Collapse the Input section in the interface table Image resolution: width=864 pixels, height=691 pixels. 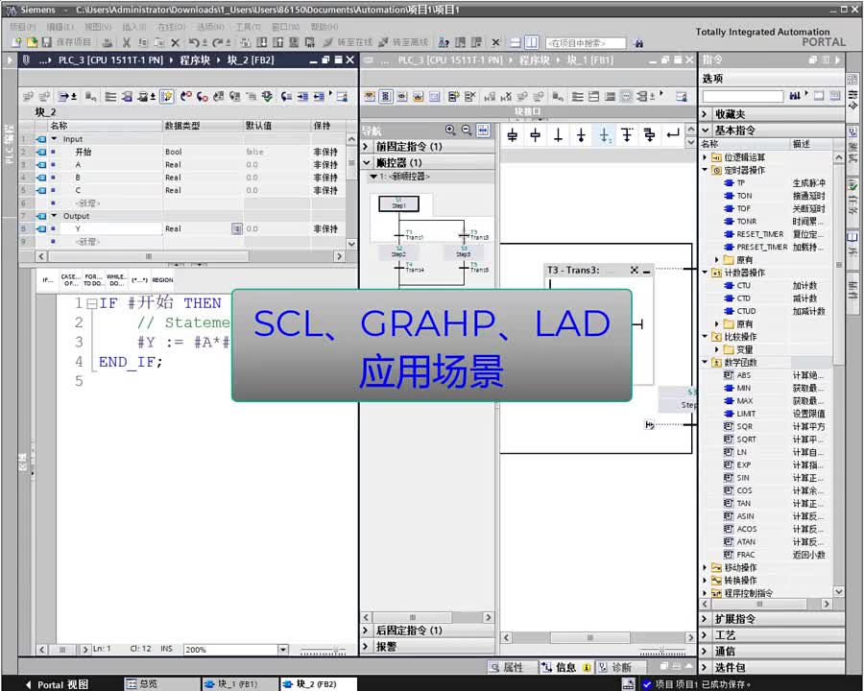(55, 139)
